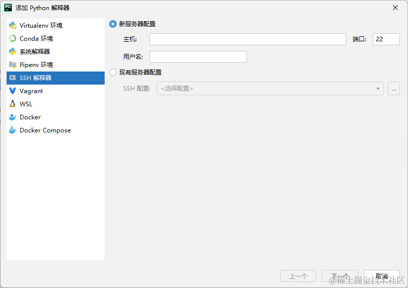Click the ellipsis button beside SSH 配置
This screenshot has height=288, width=408.
(x=394, y=89)
